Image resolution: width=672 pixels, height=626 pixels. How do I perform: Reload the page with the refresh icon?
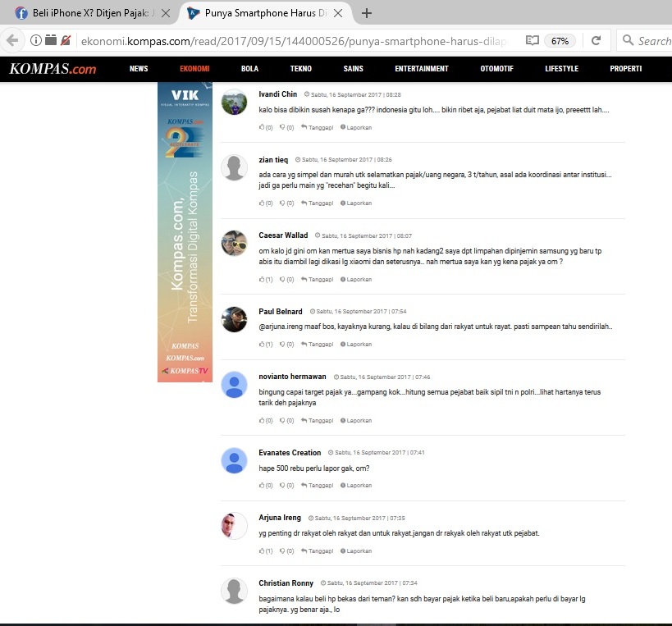point(597,40)
